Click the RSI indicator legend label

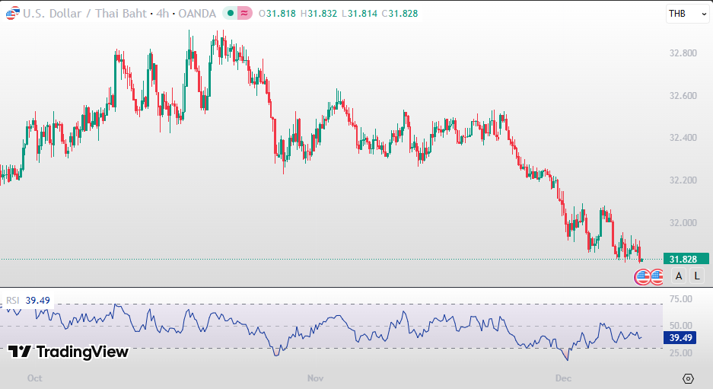pyautogui.click(x=14, y=300)
